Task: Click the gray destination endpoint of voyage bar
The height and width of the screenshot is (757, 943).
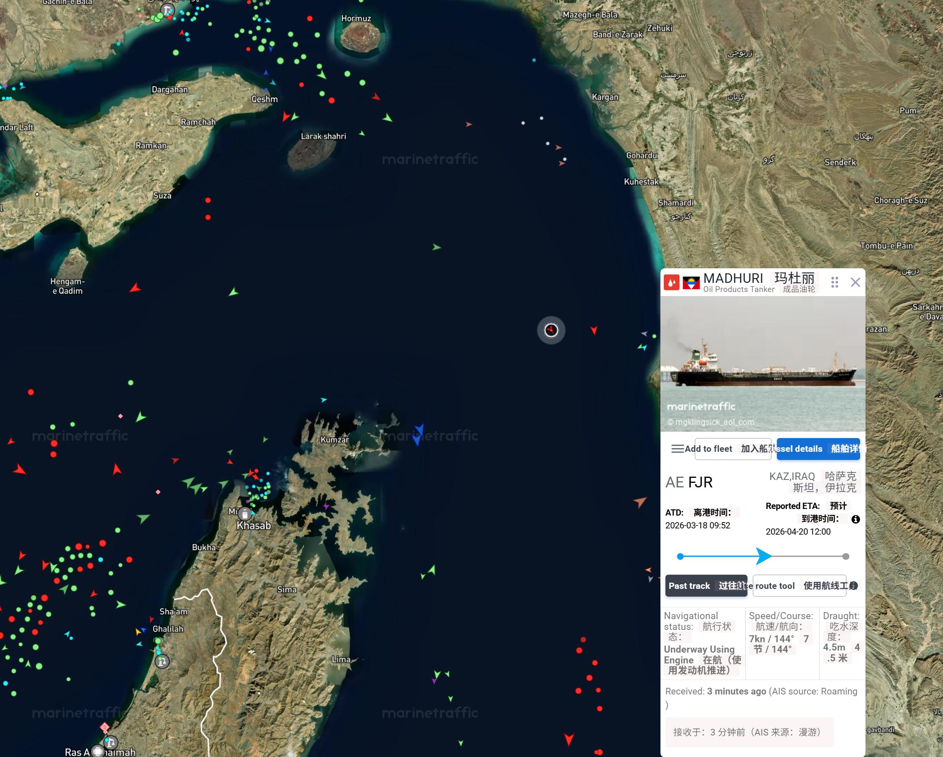Action: [x=846, y=557]
